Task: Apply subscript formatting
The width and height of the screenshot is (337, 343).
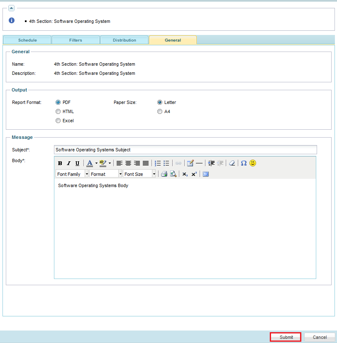Action: pos(185,174)
